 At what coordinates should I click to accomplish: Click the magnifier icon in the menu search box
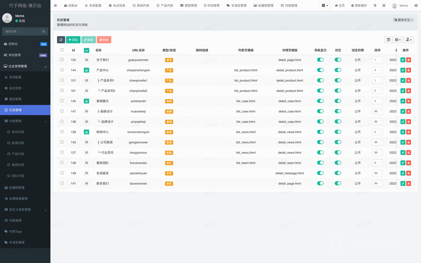tap(44, 32)
